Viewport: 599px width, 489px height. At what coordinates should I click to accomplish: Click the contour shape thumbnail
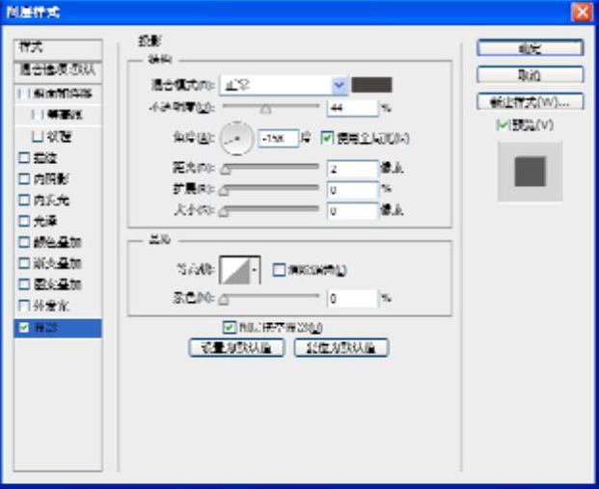tap(235, 270)
